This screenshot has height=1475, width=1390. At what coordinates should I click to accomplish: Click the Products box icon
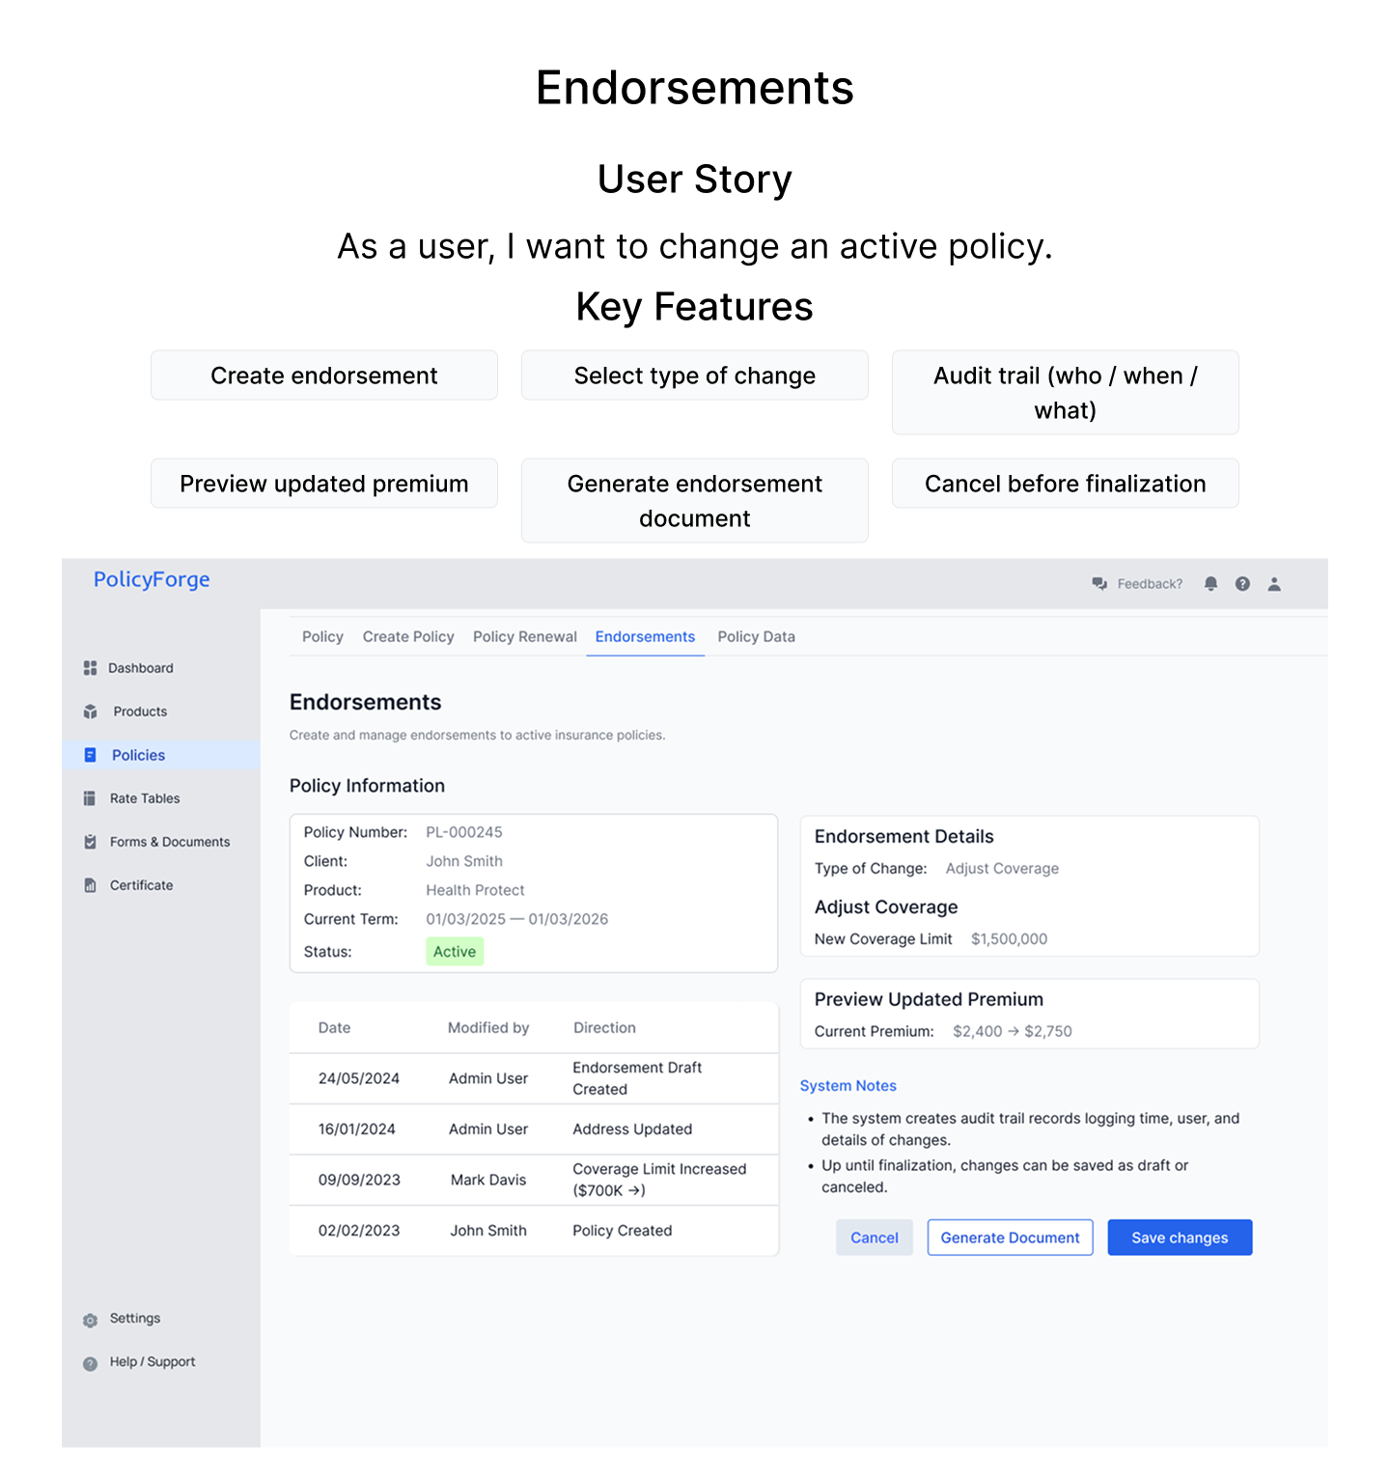91,711
